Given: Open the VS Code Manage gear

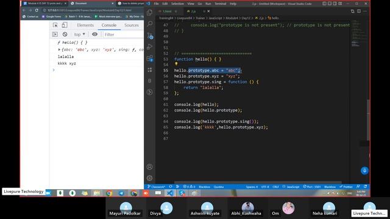Looking at the screenshot, I should pyautogui.click(x=149, y=178).
